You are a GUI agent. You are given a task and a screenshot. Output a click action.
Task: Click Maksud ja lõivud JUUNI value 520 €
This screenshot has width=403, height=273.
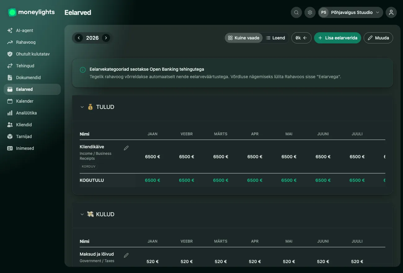click(x=323, y=262)
